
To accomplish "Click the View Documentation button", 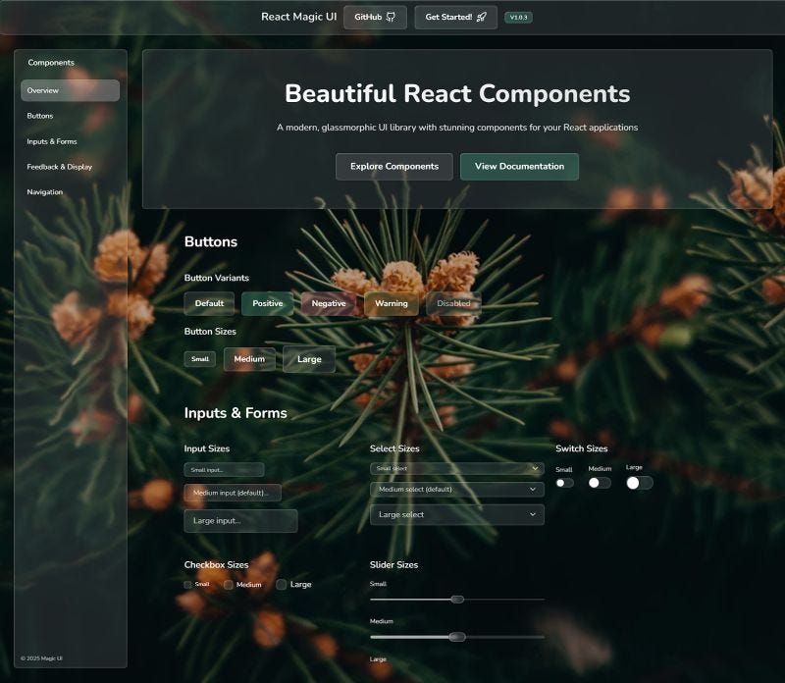I will [519, 166].
